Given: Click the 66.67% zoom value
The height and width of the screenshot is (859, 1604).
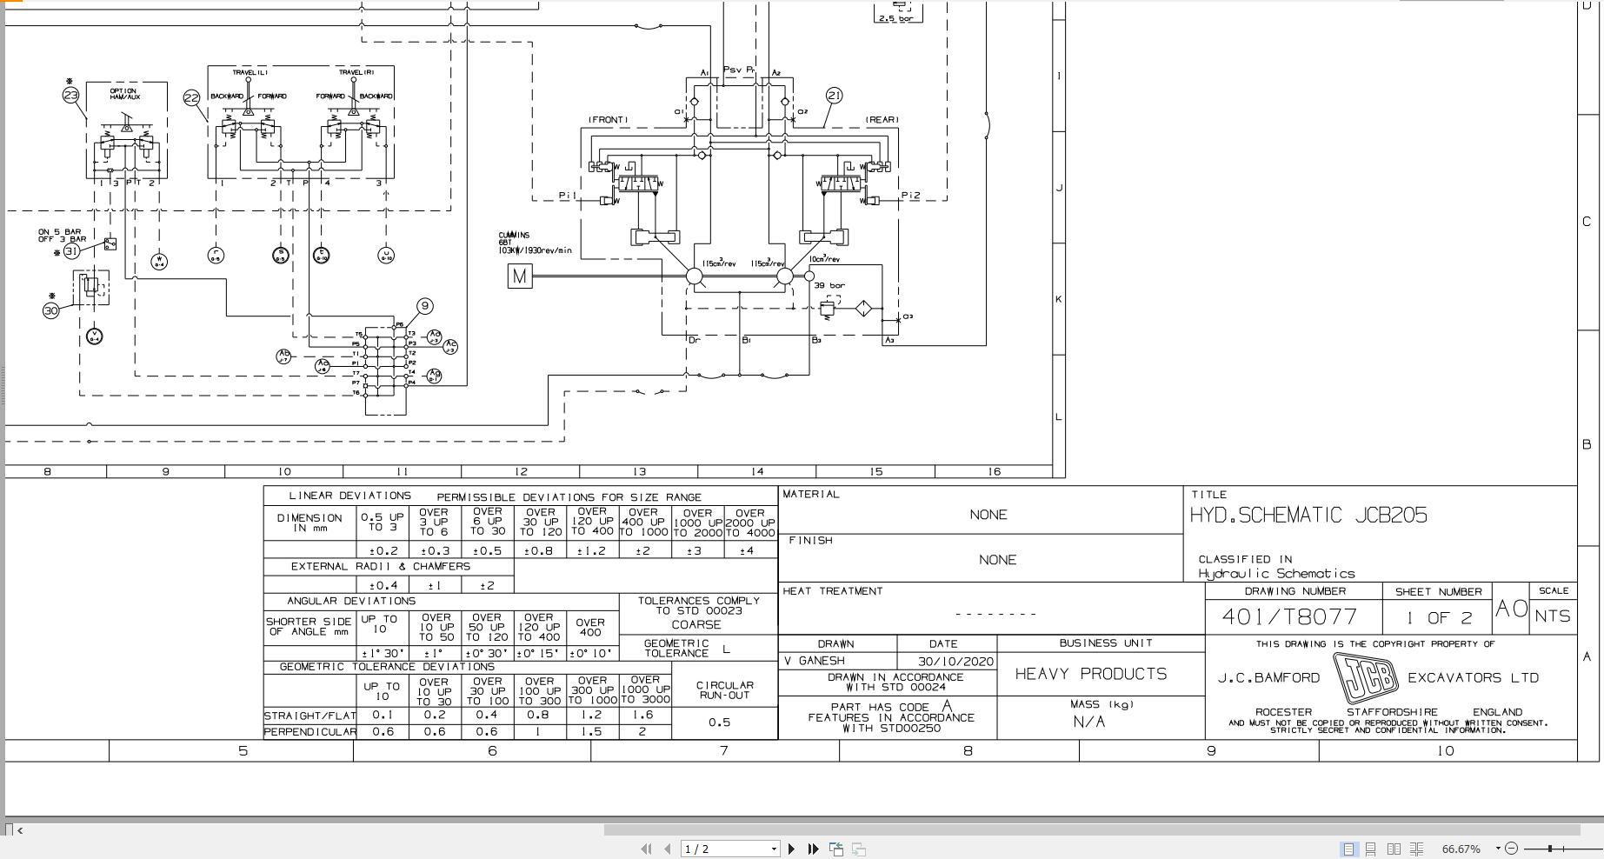Looking at the screenshot, I should point(1461,848).
